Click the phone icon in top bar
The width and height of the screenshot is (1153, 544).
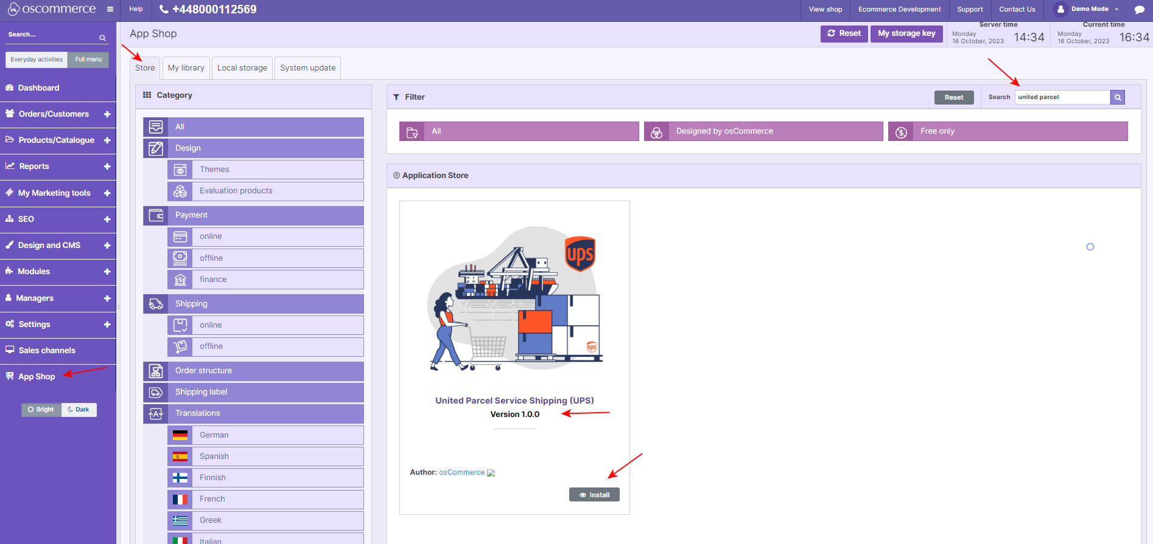[x=164, y=9]
